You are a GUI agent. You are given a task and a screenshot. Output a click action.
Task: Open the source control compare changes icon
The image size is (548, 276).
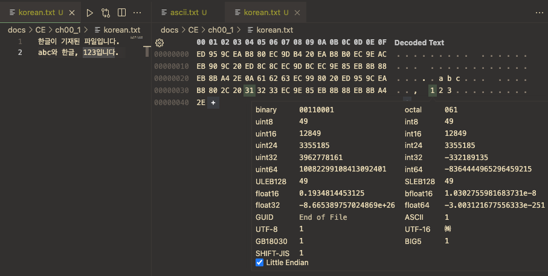106,13
